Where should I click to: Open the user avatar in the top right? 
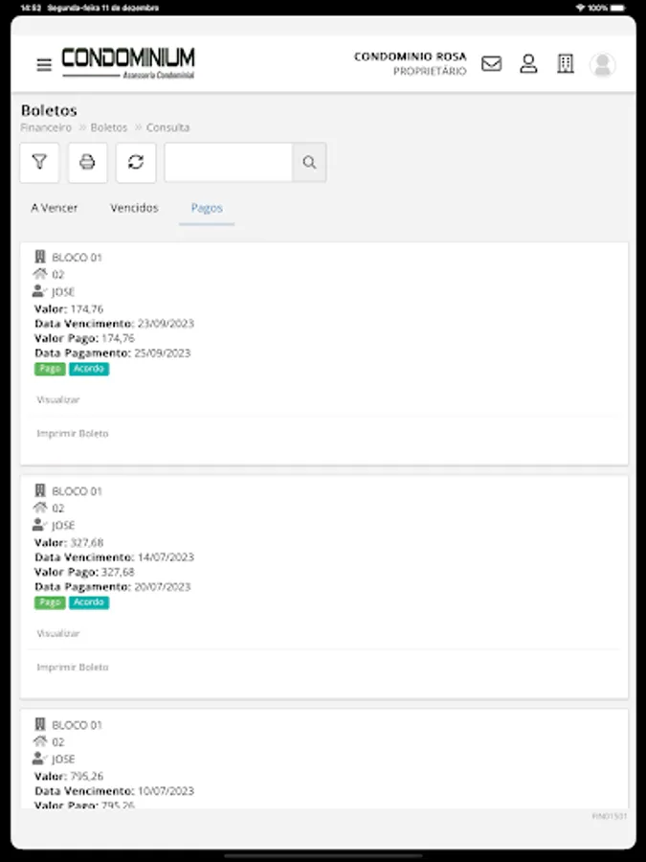pos(602,65)
